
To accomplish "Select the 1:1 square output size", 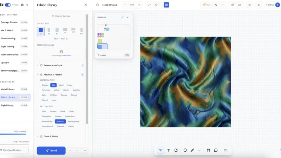I will pyautogui.click(x=41, y=31).
